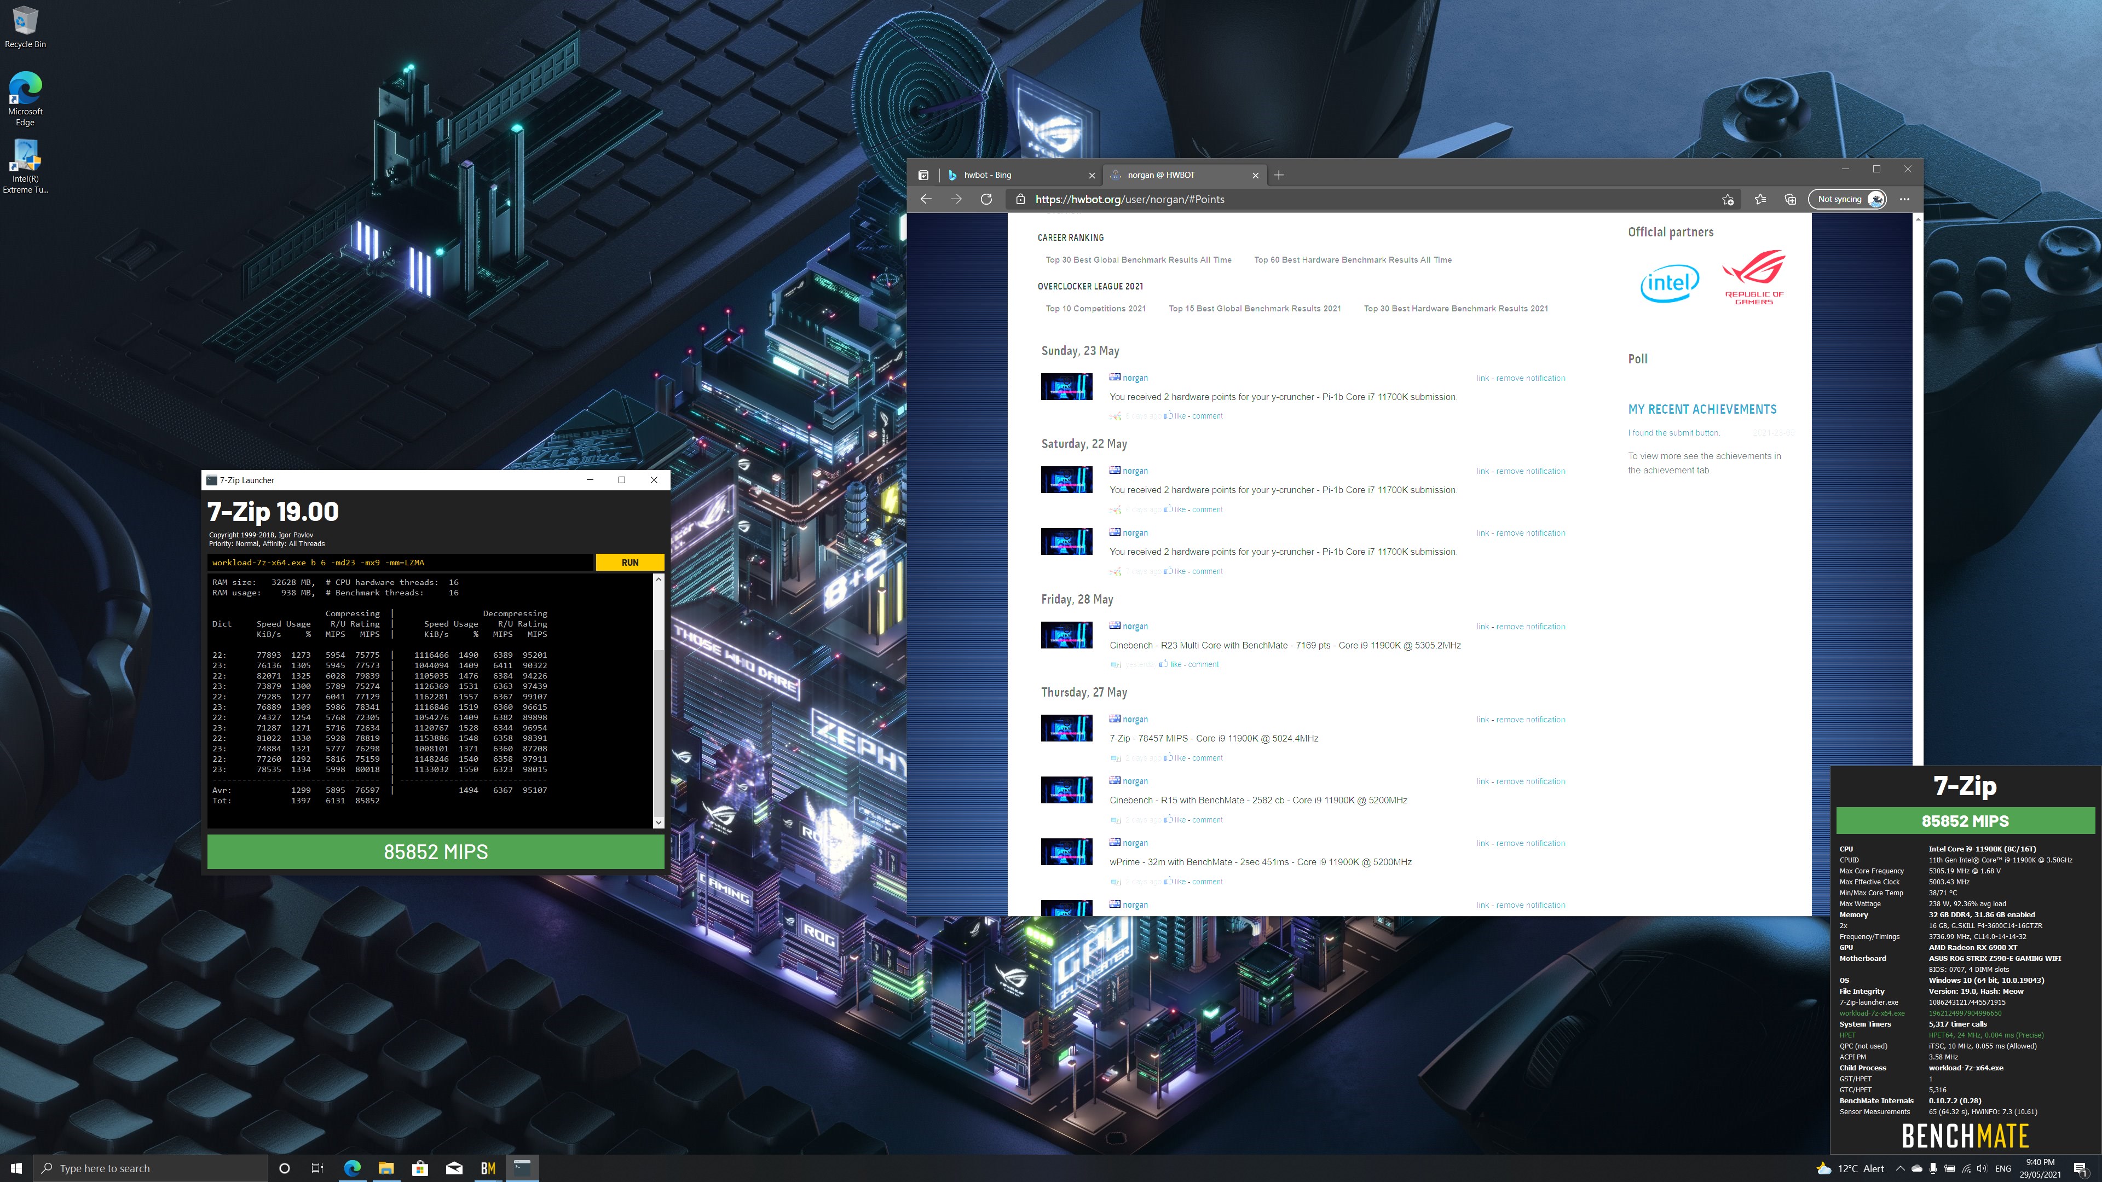Like the Cinebench R23 Multi Core entry
The width and height of the screenshot is (2102, 1182).
click(1175, 664)
